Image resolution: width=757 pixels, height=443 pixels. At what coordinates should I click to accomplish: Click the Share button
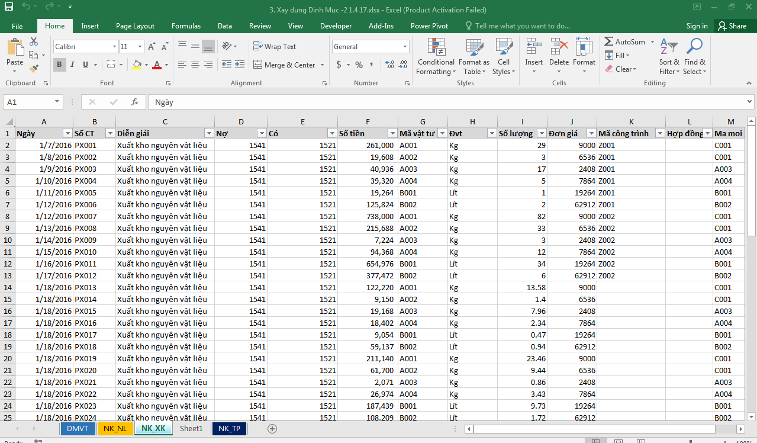click(x=732, y=26)
